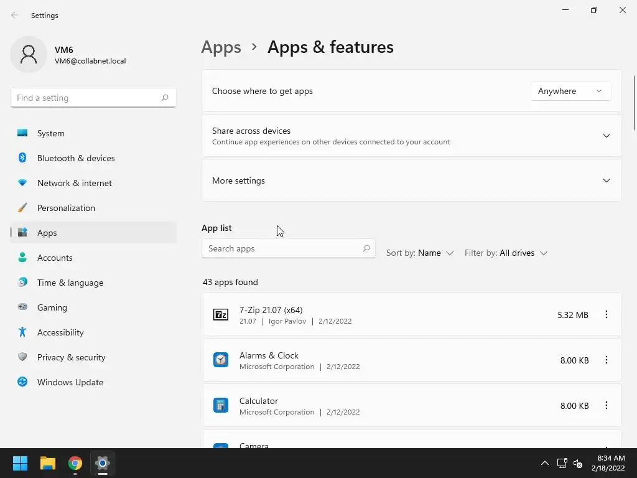Expand the More settings section
The width and height of the screenshot is (637, 478).
606,180
